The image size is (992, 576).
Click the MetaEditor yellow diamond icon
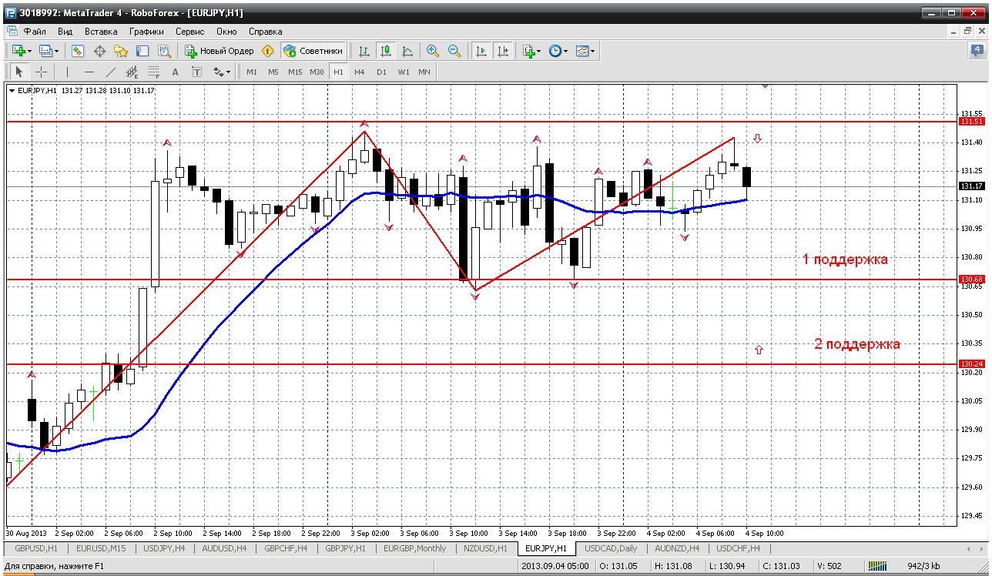pyautogui.click(x=267, y=51)
